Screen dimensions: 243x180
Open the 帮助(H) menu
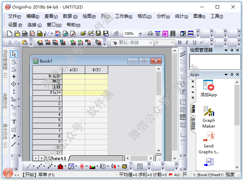click(74, 25)
